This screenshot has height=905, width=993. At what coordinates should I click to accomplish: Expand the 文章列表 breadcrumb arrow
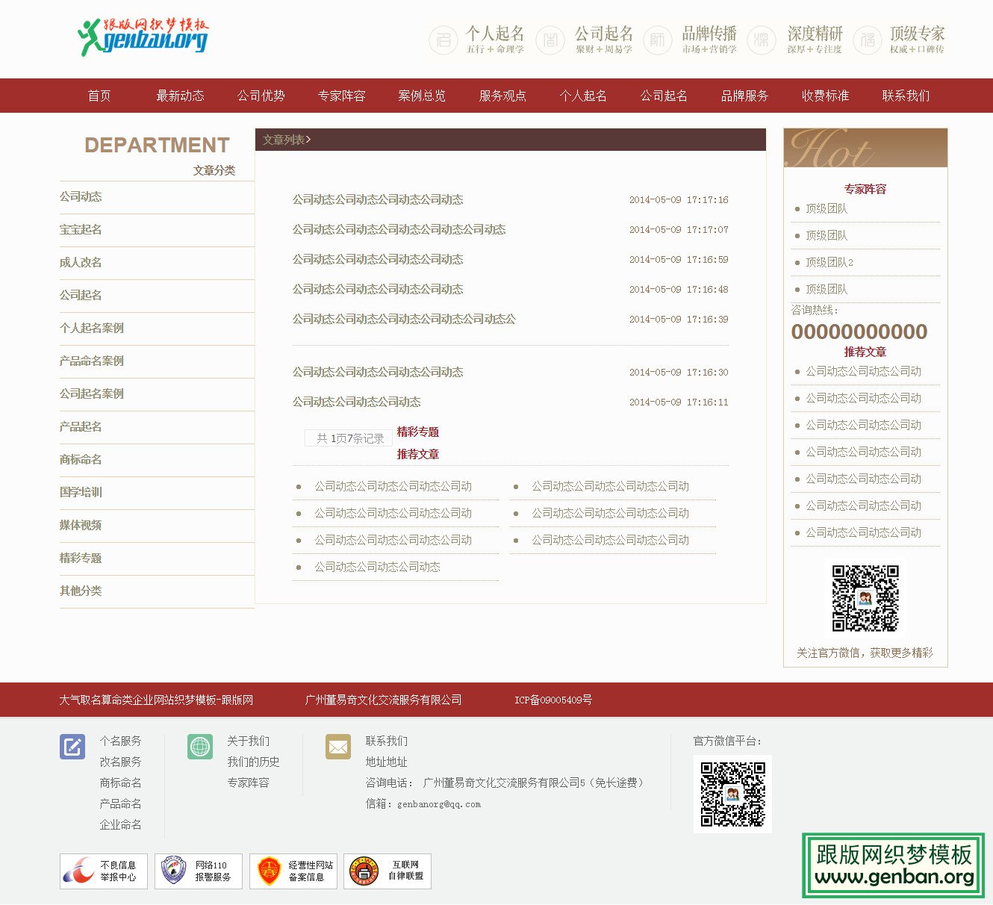pos(308,140)
